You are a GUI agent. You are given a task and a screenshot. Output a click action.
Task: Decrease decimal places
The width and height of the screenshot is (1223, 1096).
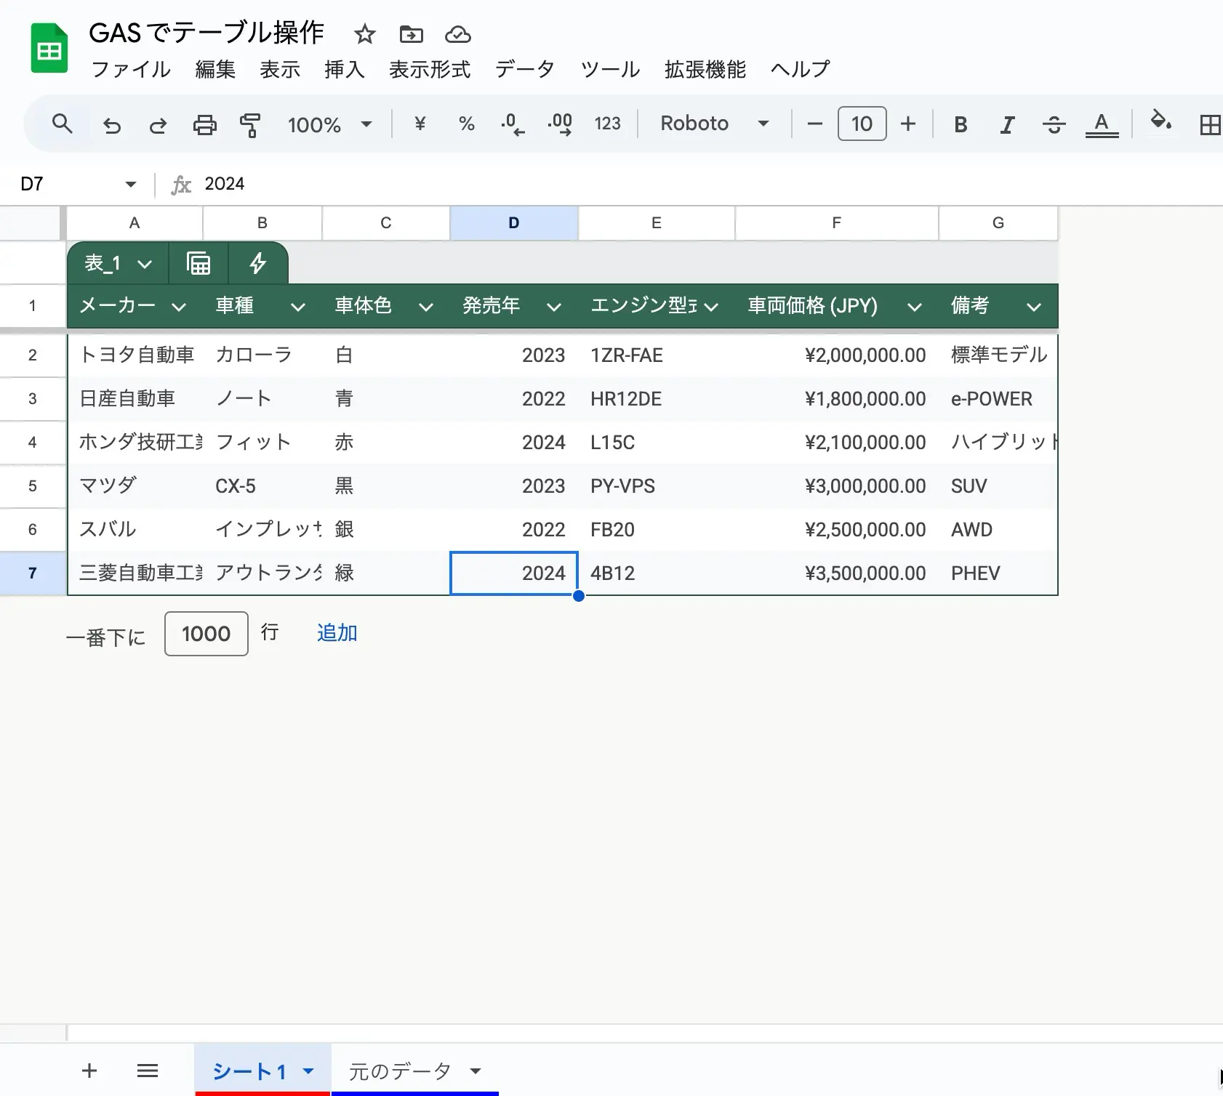click(x=513, y=124)
